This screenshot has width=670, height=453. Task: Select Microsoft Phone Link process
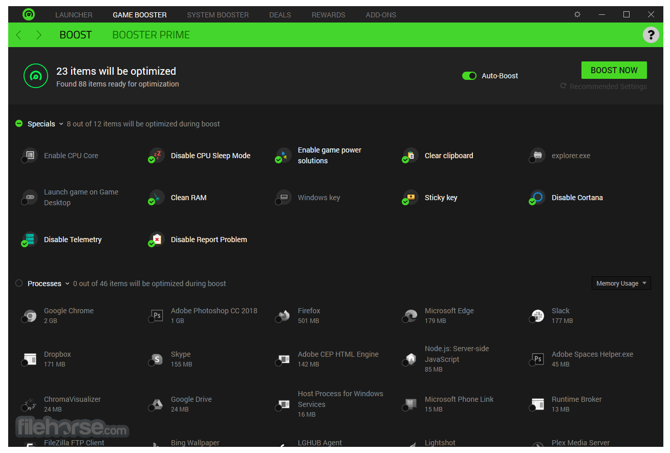tap(448, 404)
